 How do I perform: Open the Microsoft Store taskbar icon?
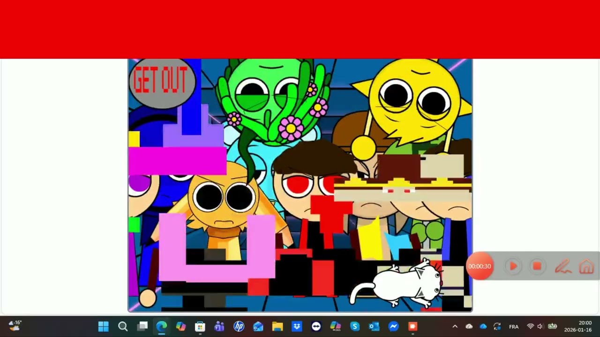[200, 326]
